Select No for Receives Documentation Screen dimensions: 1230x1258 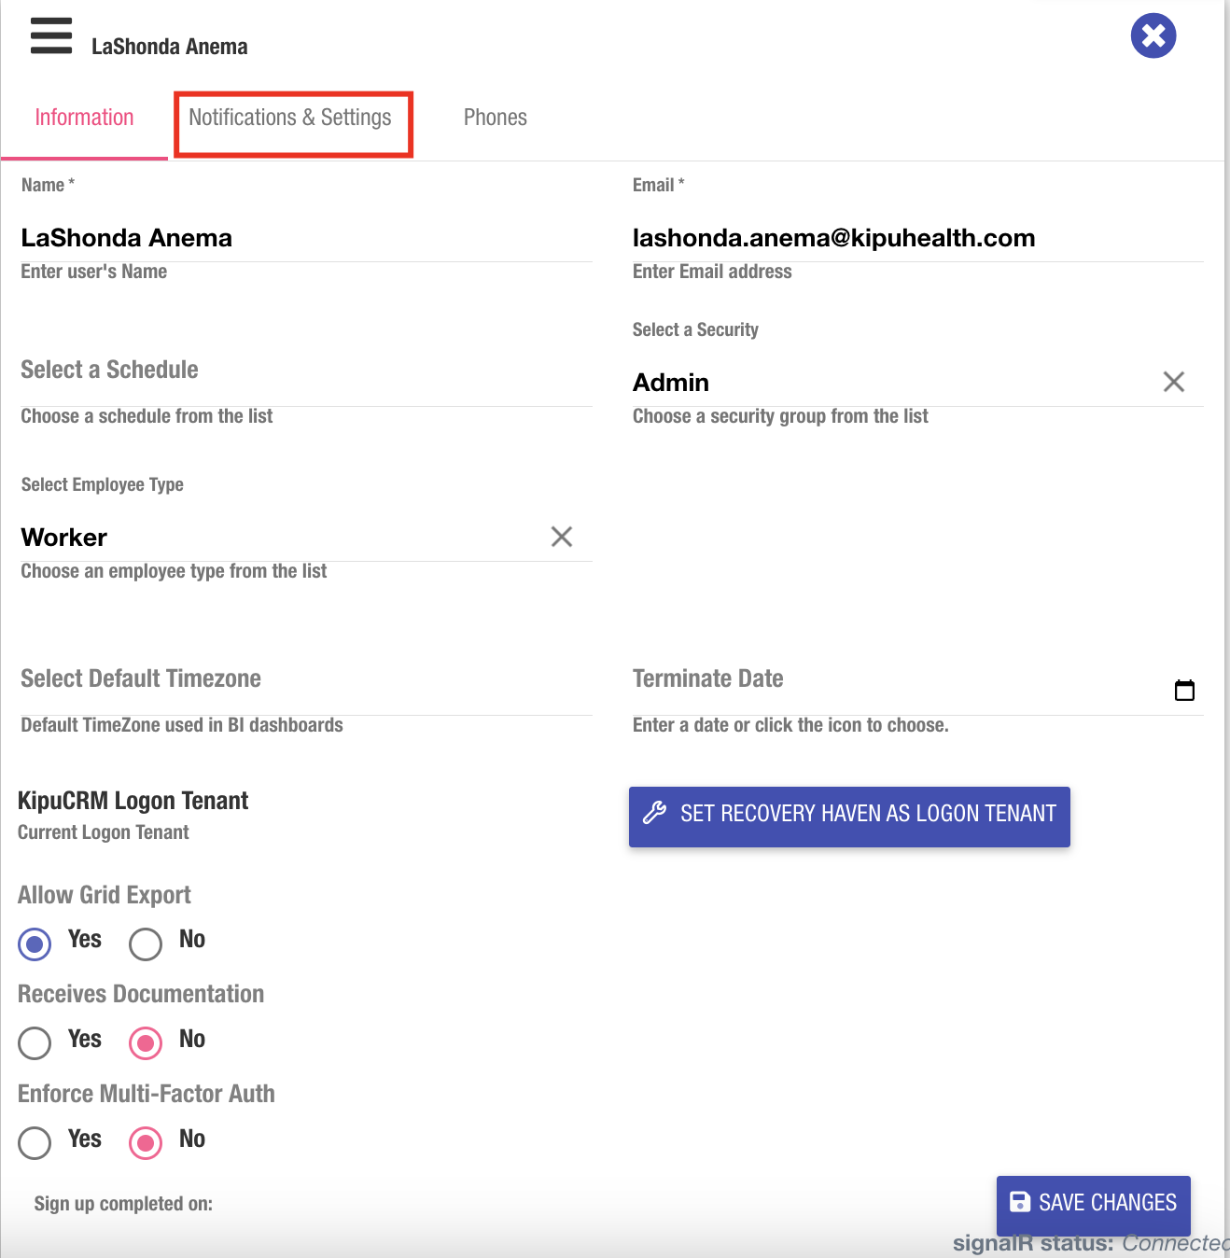click(146, 1043)
